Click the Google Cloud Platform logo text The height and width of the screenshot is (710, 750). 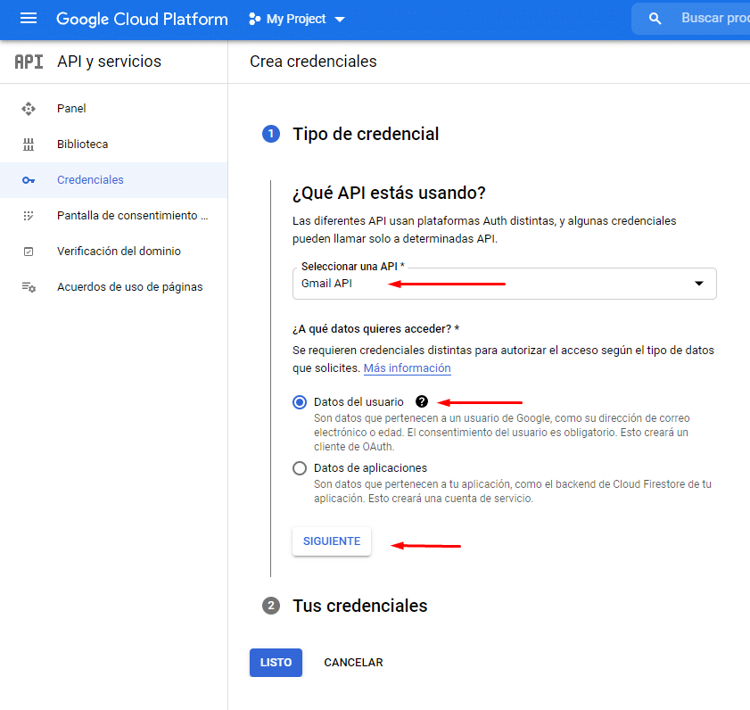142,19
